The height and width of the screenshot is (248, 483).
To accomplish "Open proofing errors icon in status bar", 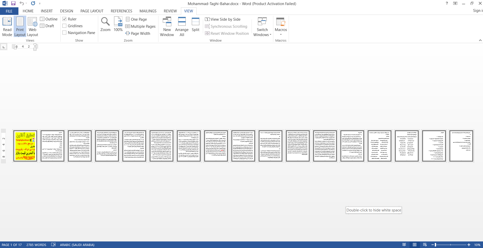I will (x=53, y=245).
